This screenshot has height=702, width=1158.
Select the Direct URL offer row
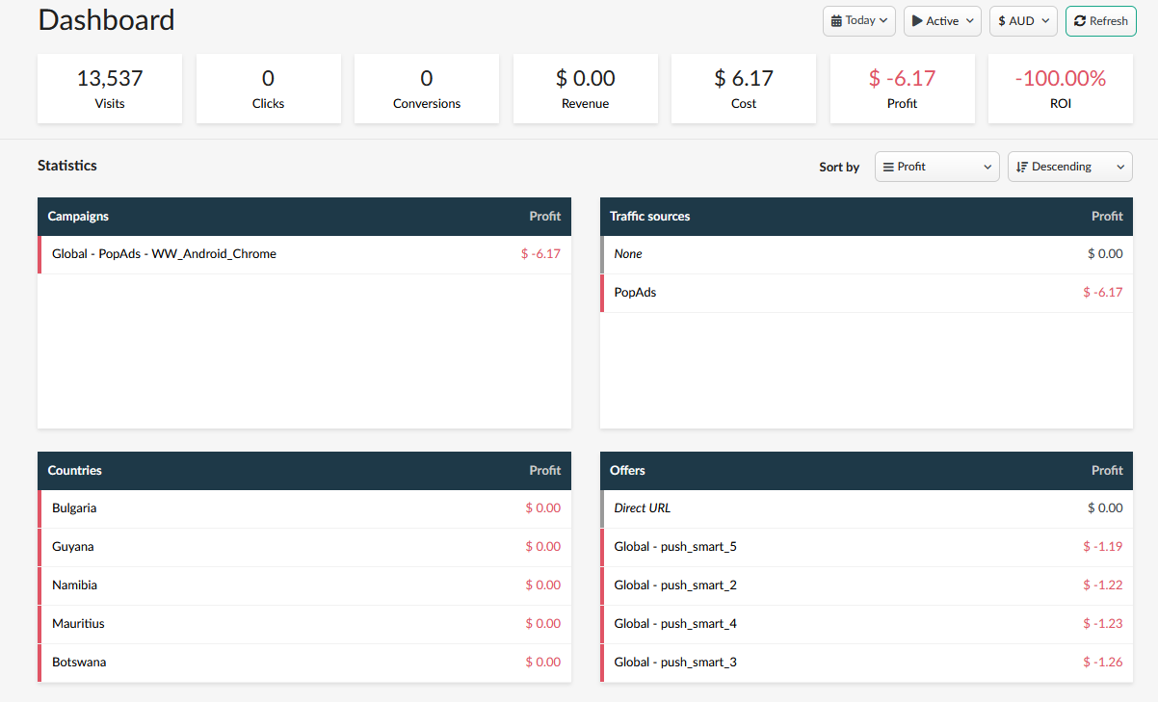click(643, 508)
